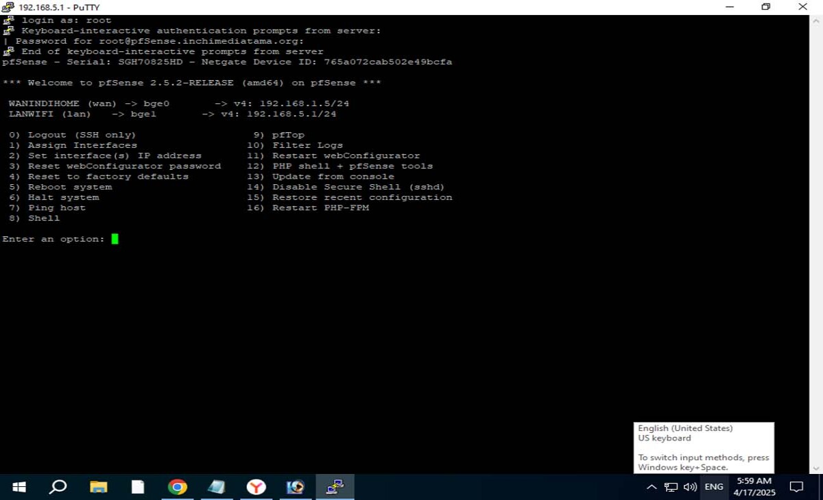Minimize the PuTTY window
Viewport: 823px width, 500px height.
[x=729, y=7]
